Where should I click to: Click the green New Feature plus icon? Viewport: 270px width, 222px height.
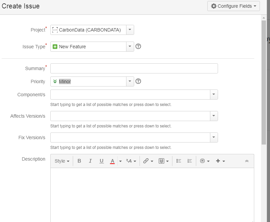[55, 47]
